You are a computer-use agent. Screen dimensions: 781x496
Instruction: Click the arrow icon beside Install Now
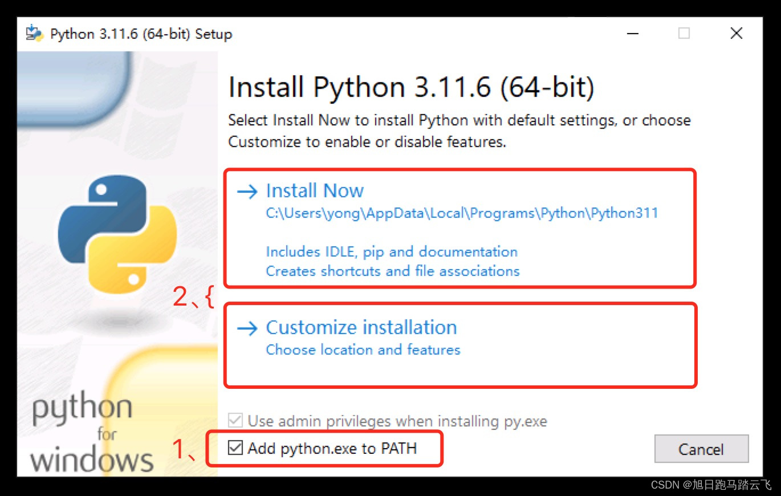click(247, 192)
